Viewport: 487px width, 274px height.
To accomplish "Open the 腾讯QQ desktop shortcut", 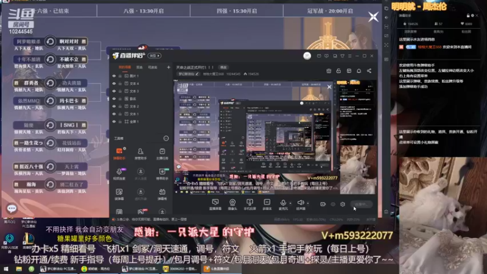I will coord(9,220).
